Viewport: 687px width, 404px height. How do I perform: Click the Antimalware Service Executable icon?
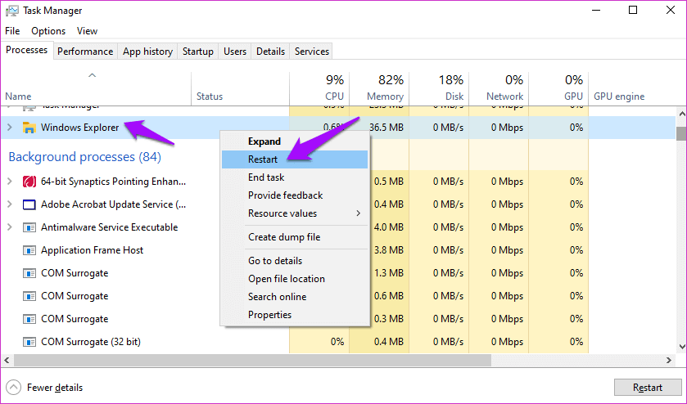(29, 227)
